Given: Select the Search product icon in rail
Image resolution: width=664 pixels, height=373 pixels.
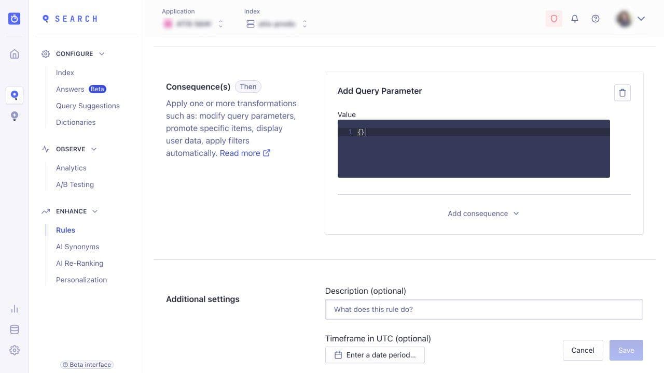Looking at the screenshot, I should tap(15, 95).
